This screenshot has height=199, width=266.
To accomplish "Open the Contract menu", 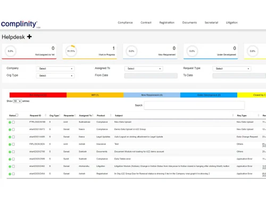I will point(146,23).
